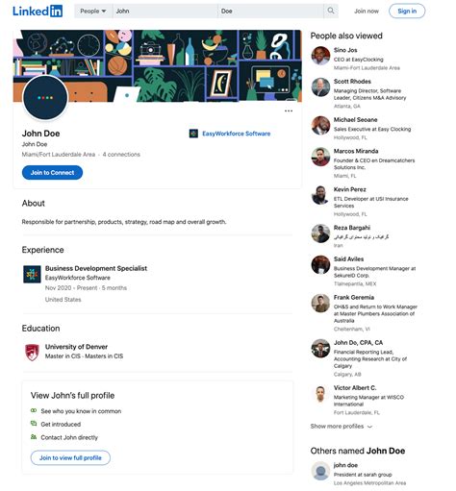Click the Scott Rhodes profile picture
The width and height of the screenshot is (456, 491).
(x=320, y=86)
